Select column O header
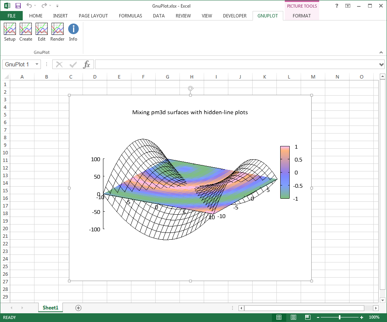The width and height of the screenshot is (387, 322). point(362,77)
